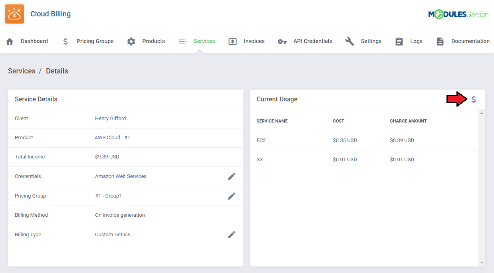Click the Current Usage vertical scrollbar track
Screen dimensions: 494x273
coord(482,188)
